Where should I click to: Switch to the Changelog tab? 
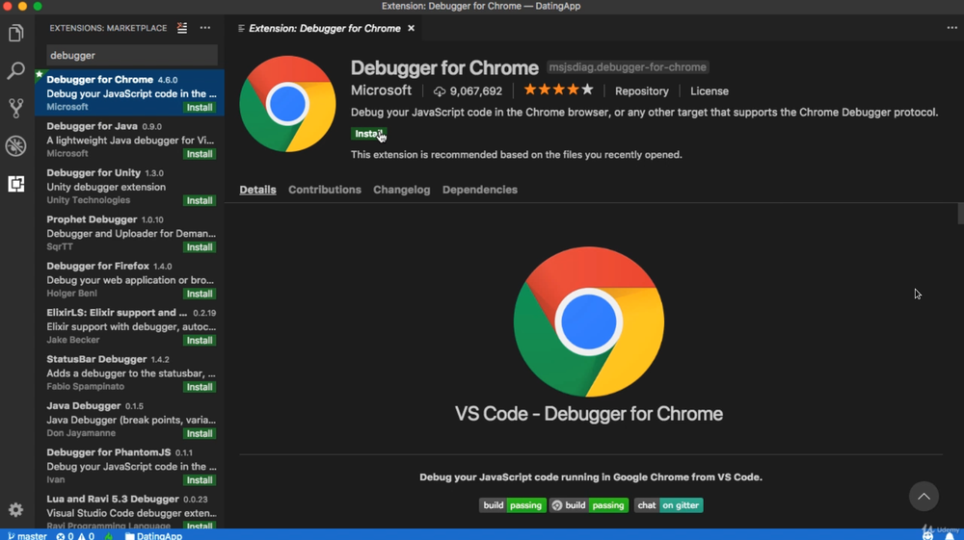401,190
